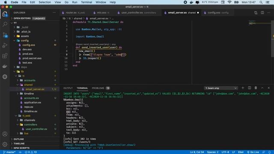Open notifications bell in status bar
Viewport: 274px width, 154px height.
[269, 152]
